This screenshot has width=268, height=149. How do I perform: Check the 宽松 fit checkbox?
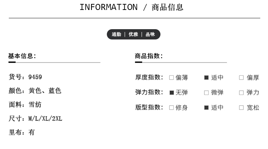[241, 107]
